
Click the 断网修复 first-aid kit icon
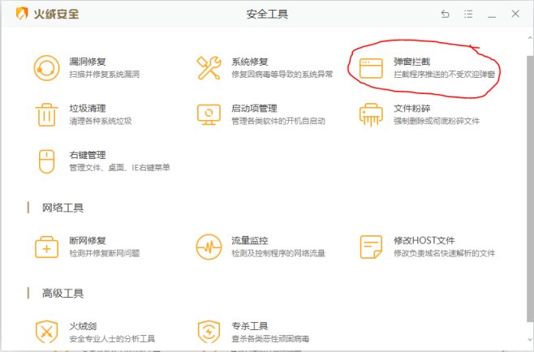46,247
